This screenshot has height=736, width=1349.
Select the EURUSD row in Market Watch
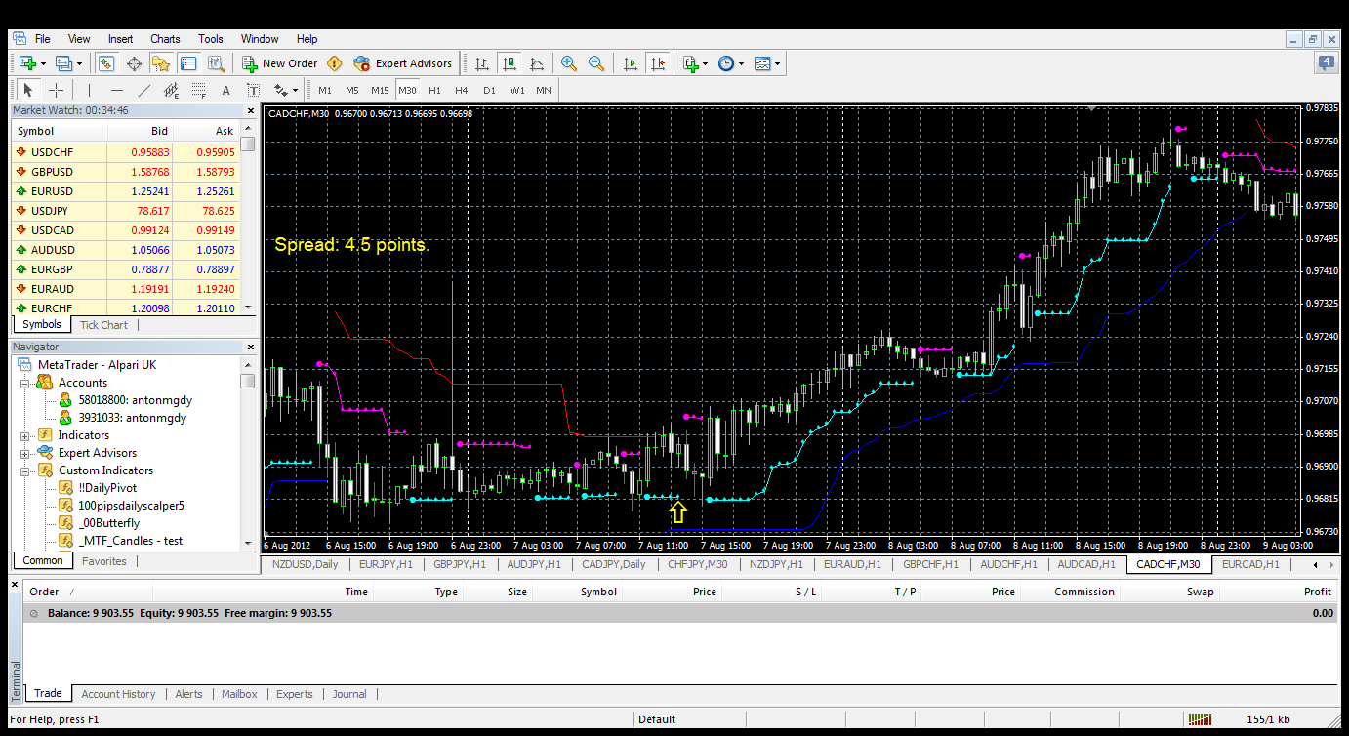(x=126, y=191)
